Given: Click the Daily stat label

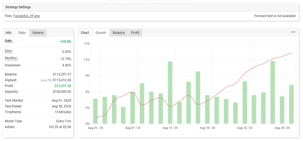Looking at the screenshot, I should pyautogui.click(x=9, y=51).
